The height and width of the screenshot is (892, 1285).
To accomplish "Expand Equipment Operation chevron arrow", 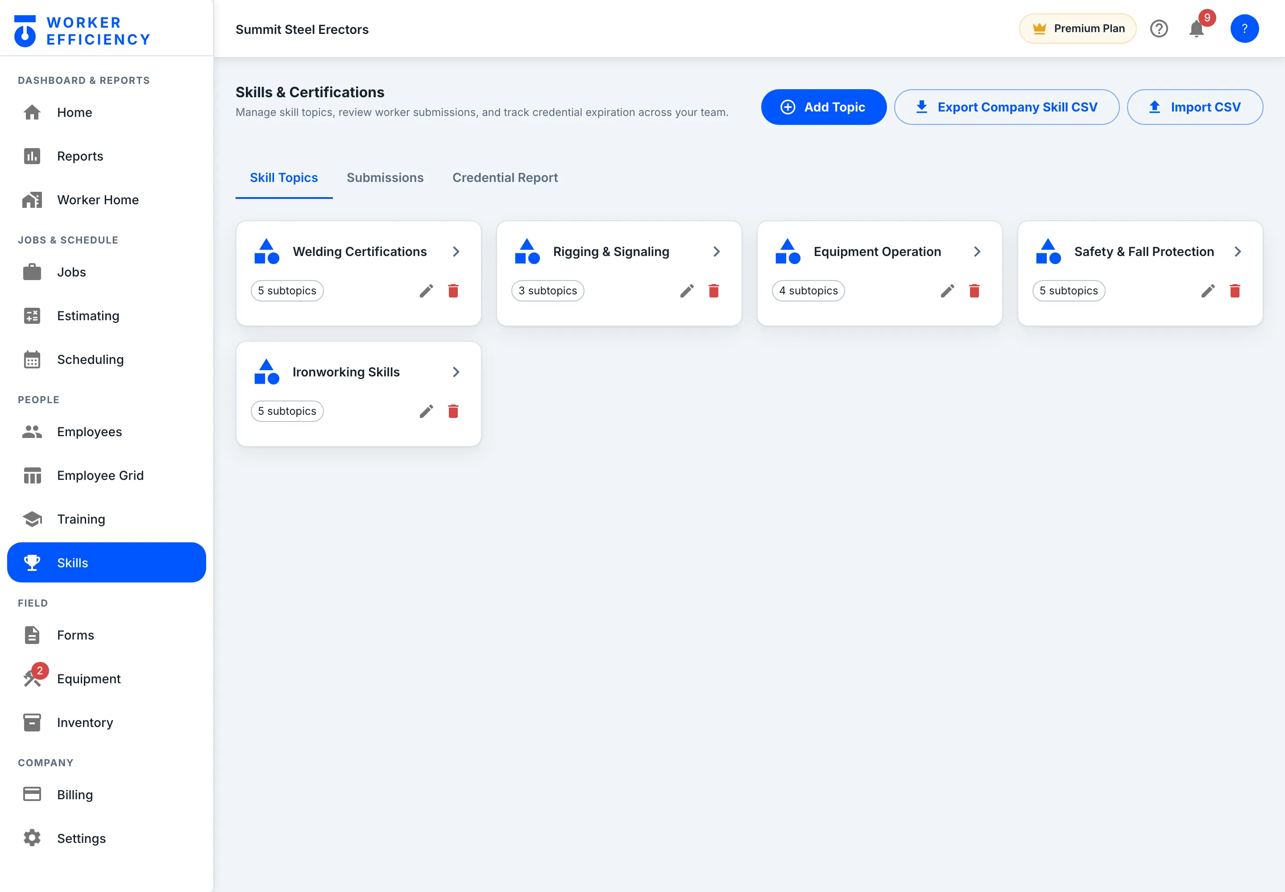I will point(977,252).
